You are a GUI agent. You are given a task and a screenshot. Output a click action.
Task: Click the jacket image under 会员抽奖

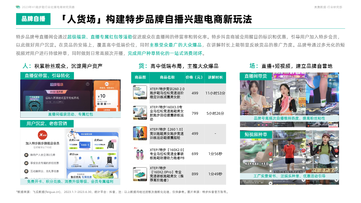[111, 145]
